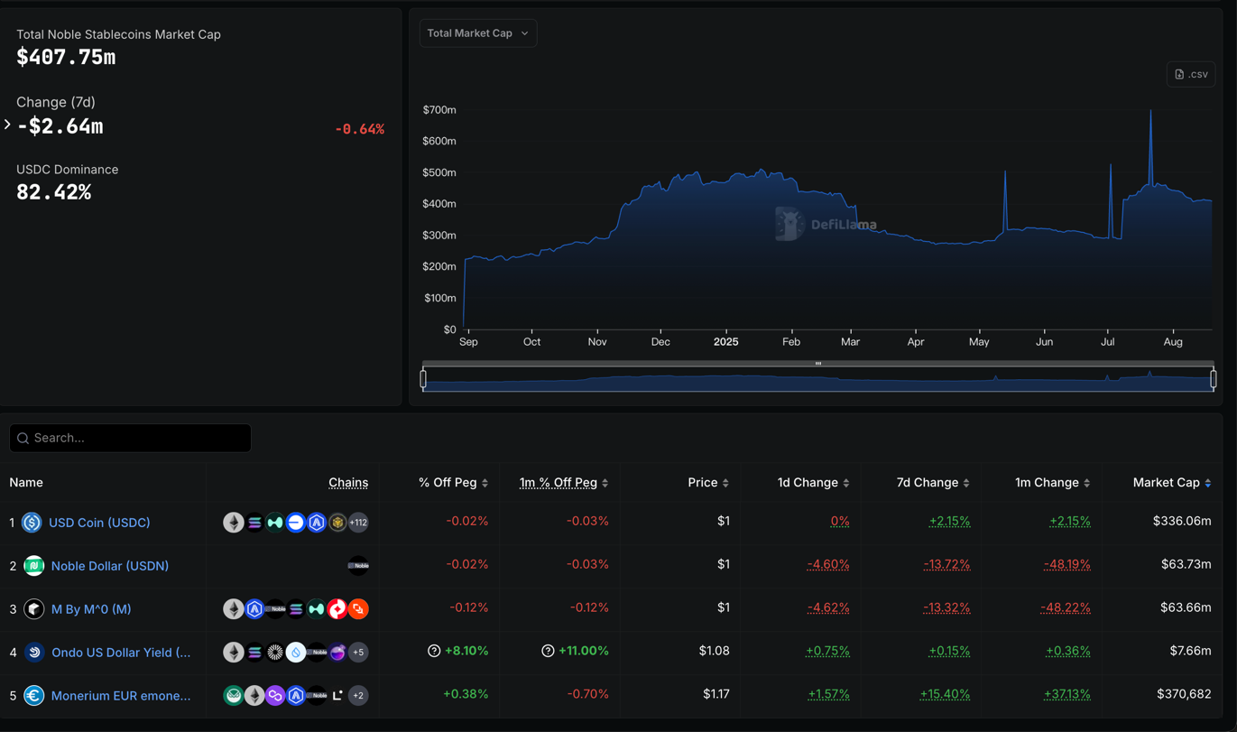Expand the Change (7d) details chevron
The height and width of the screenshot is (732, 1237).
[x=7, y=125]
